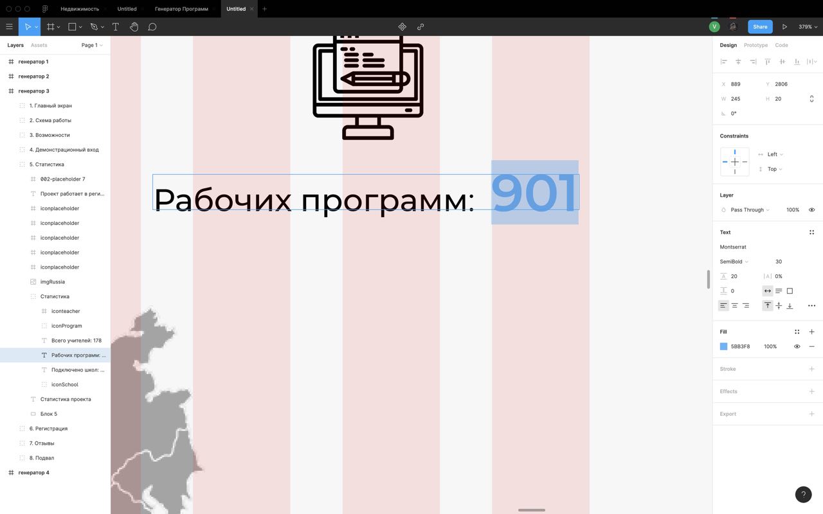Open the Pass Through blend mode dropdown

tap(750, 210)
